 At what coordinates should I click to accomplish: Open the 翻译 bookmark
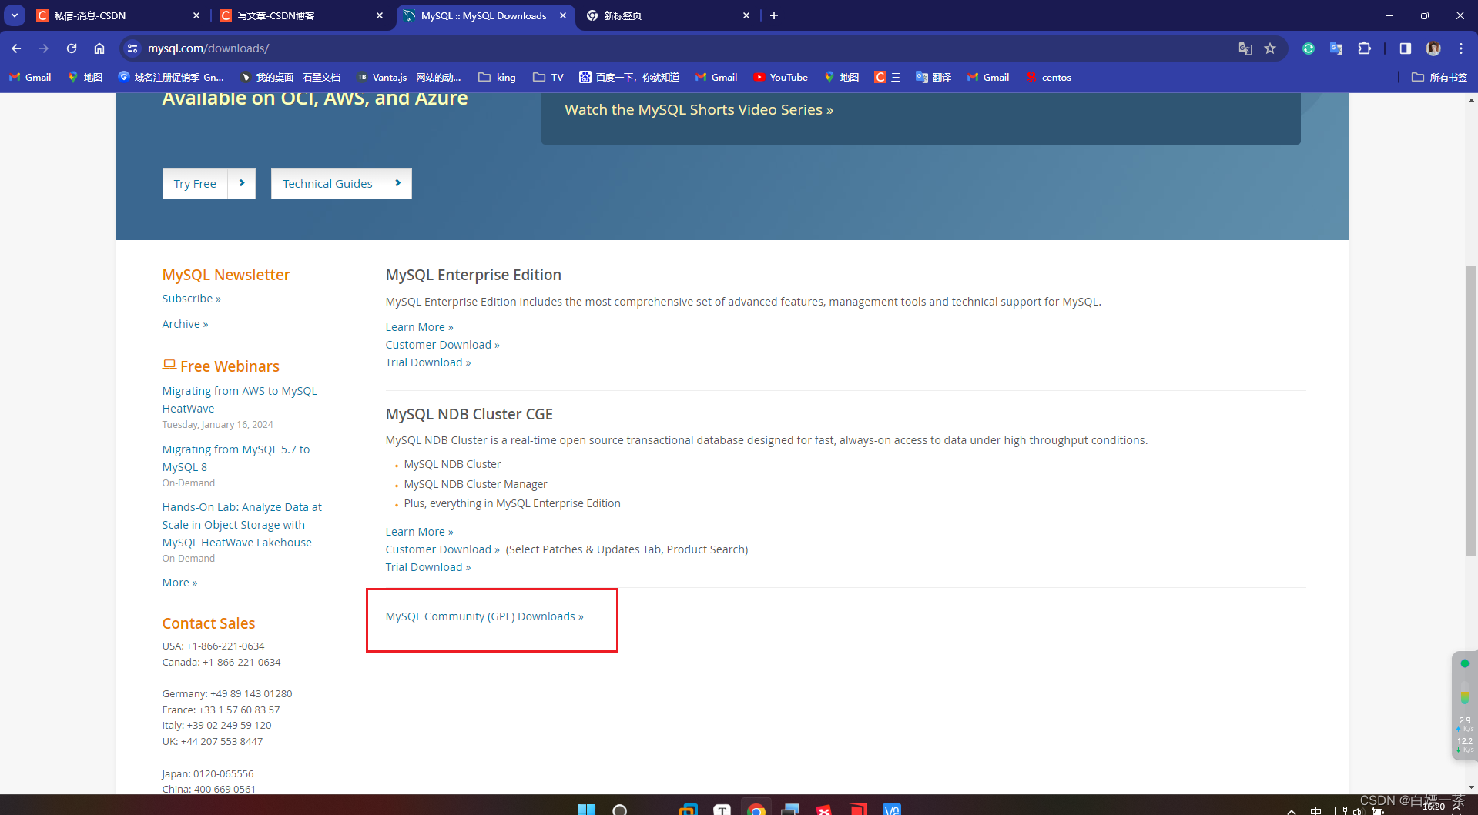(x=933, y=78)
